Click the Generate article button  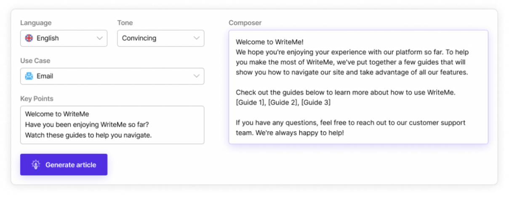coord(64,165)
